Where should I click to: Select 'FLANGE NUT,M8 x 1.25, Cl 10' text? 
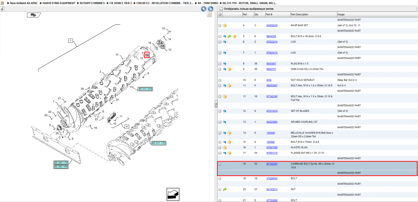(x=308, y=153)
